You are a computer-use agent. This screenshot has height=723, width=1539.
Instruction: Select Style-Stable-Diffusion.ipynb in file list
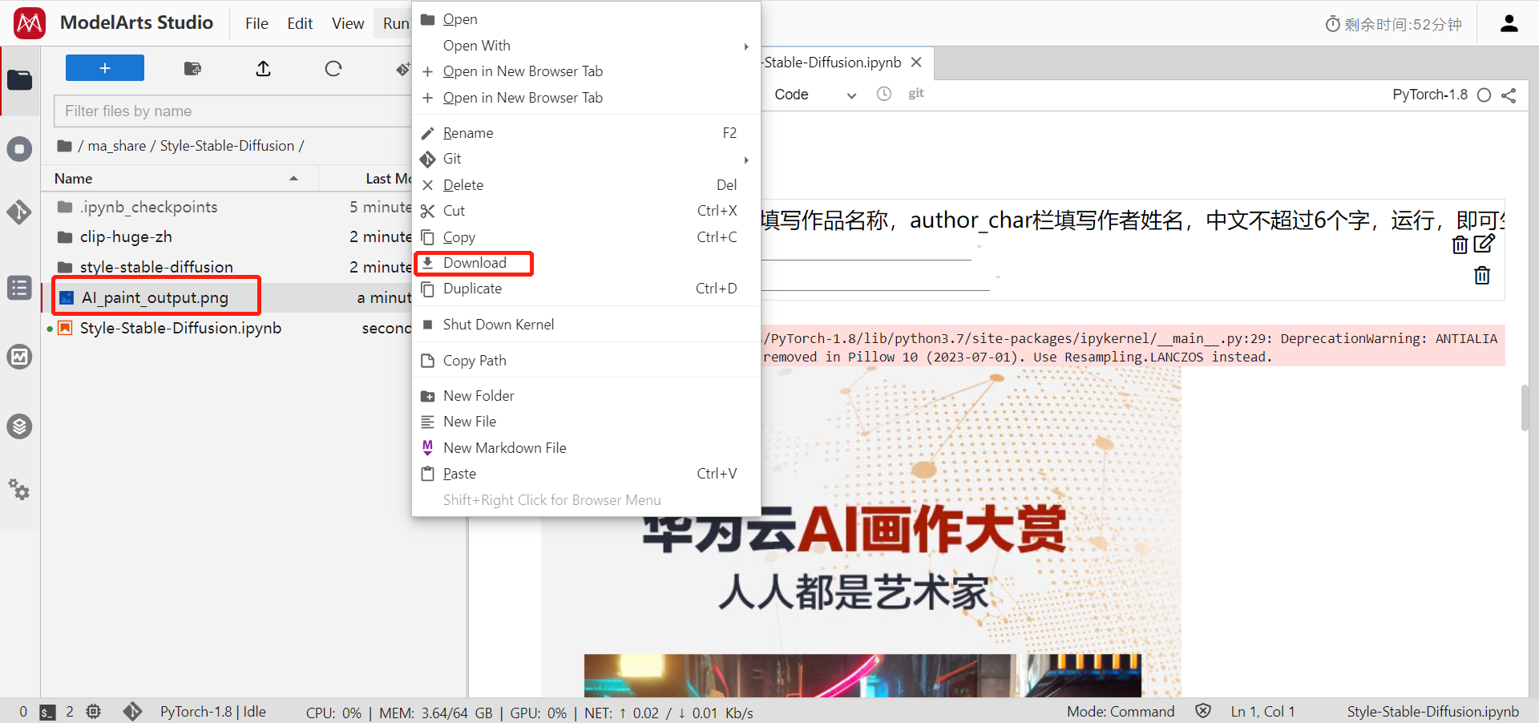click(x=227, y=328)
